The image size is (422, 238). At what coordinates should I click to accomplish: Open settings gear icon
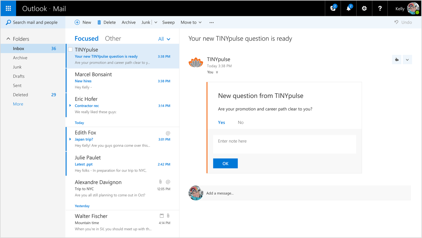tap(364, 9)
